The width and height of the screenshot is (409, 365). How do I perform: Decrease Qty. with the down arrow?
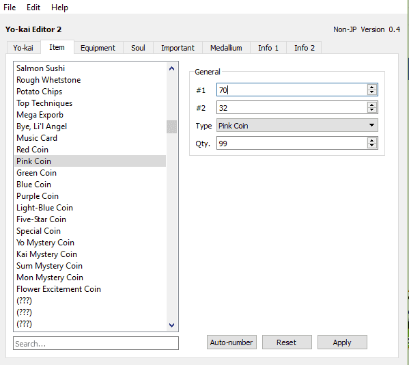point(371,146)
